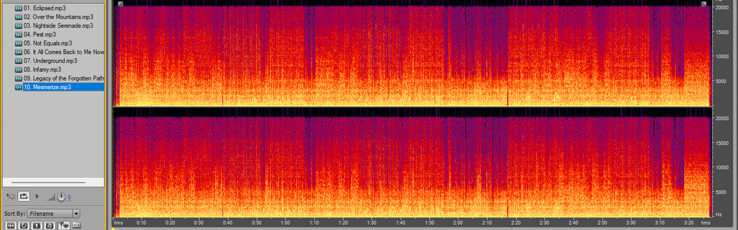Click waveform icon beside 05. Not Equals.mp3

18,43
